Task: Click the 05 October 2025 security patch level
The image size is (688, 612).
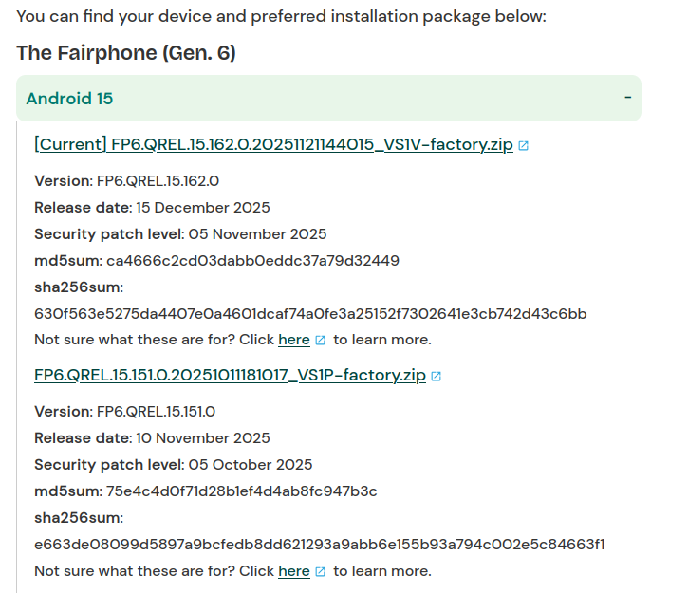Action: (x=250, y=465)
